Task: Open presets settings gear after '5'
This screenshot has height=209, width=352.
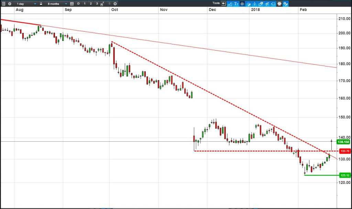Action: (115, 3)
